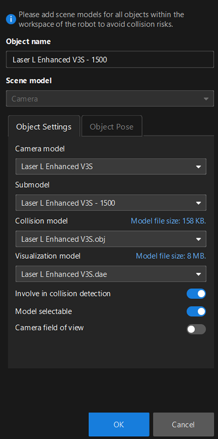Click the Submodel label
Image resolution: width=218 pixels, height=439 pixels.
[x=32, y=185]
